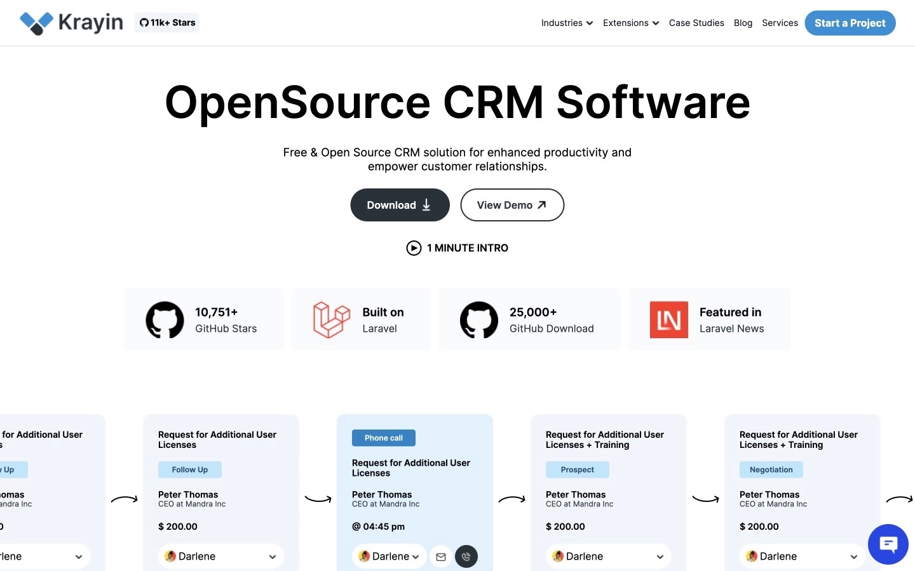The height and width of the screenshot is (571, 915).
Task: Click Peter Thomas in Phone call card
Action: point(382,494)
